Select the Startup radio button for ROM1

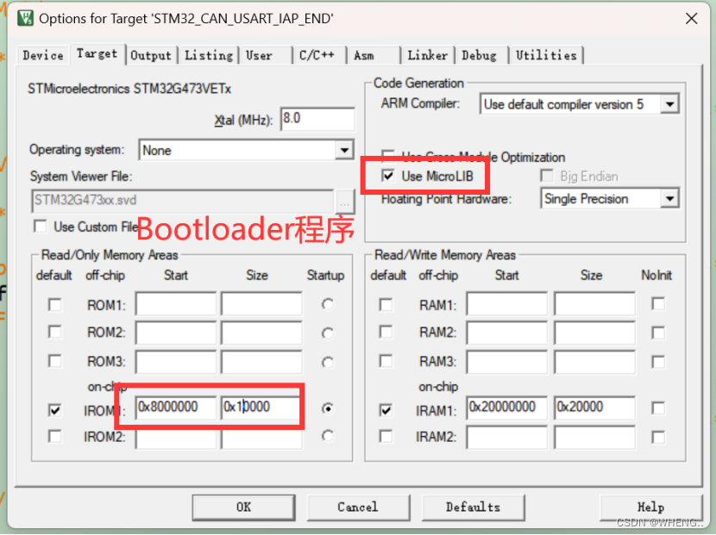(x=326, y=304)
